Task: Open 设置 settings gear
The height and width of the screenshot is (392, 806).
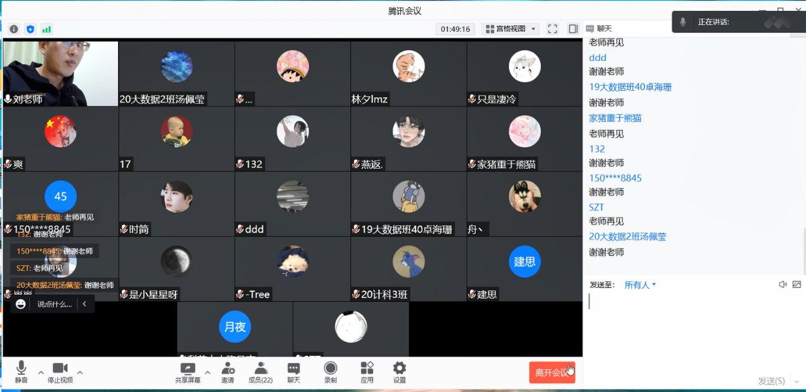Action: pos(399,372)
